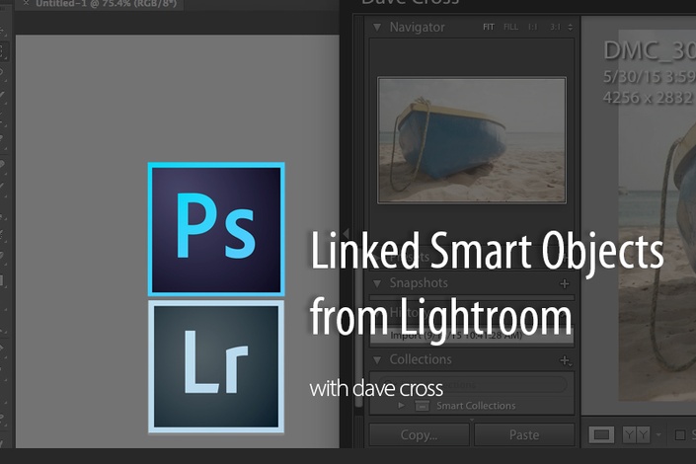
Task: Click the Copy... button
Action: point(419,434)
